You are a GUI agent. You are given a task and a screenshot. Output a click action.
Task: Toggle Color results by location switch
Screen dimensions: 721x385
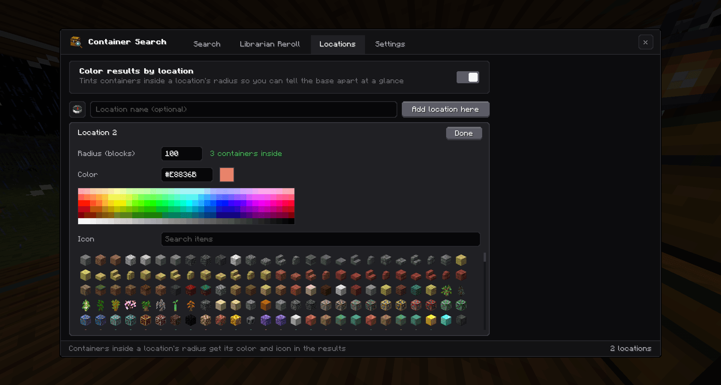(x=468, y=77)
